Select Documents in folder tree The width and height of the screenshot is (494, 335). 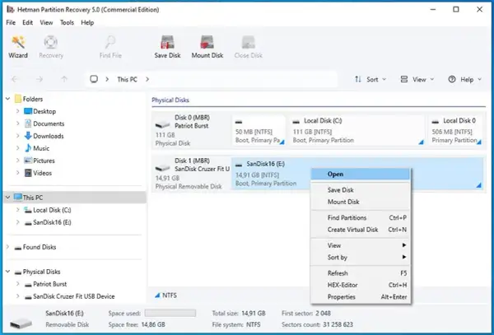tap(49, 123)
